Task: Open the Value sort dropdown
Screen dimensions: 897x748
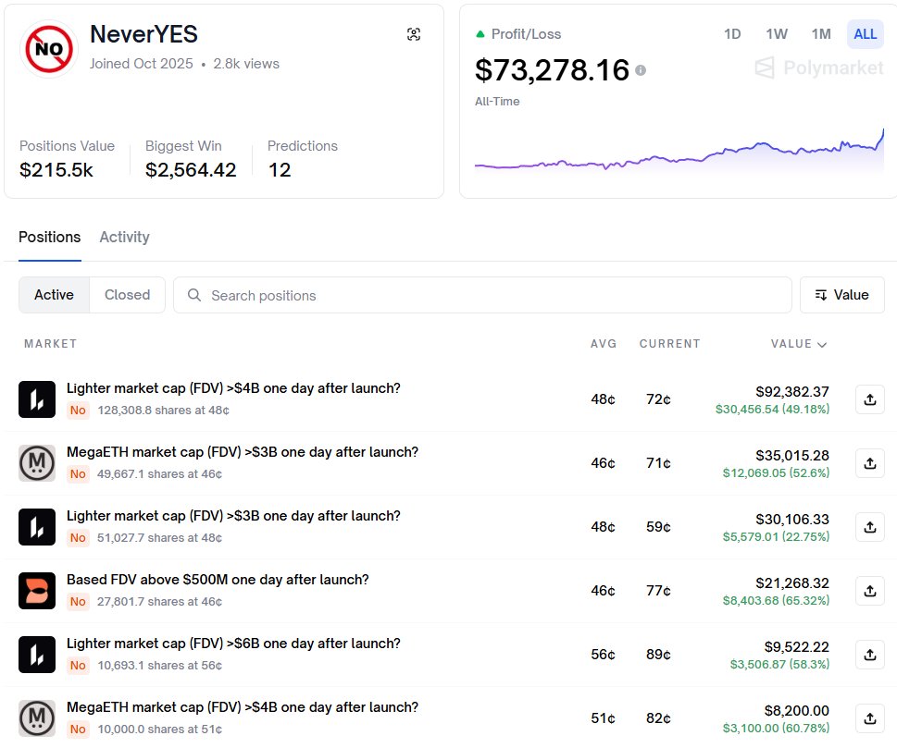Action: 842,295
